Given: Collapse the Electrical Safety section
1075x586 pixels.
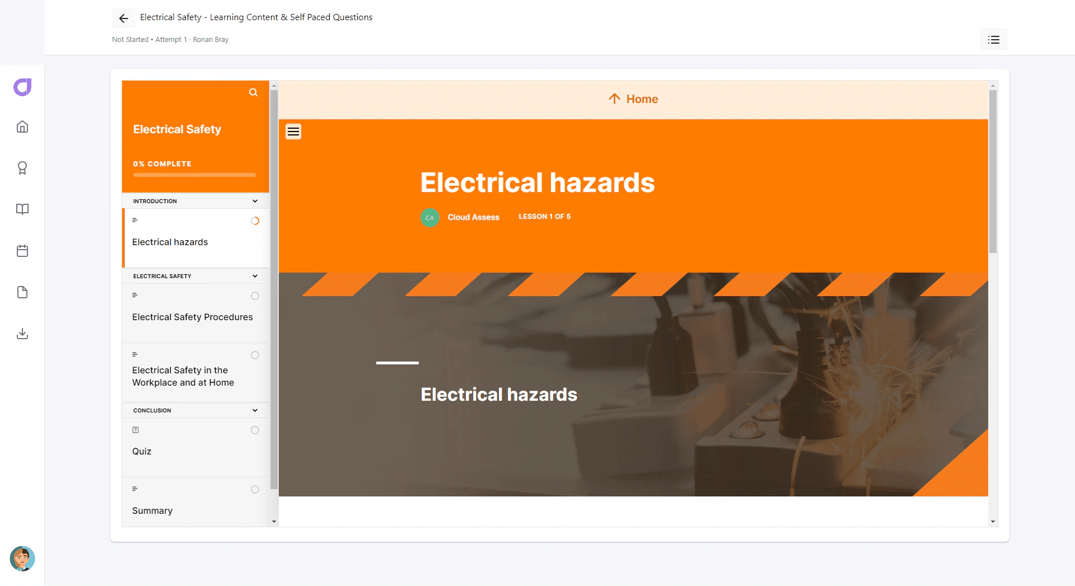Looking at the screenshot, I should click(x=255, y=275).
